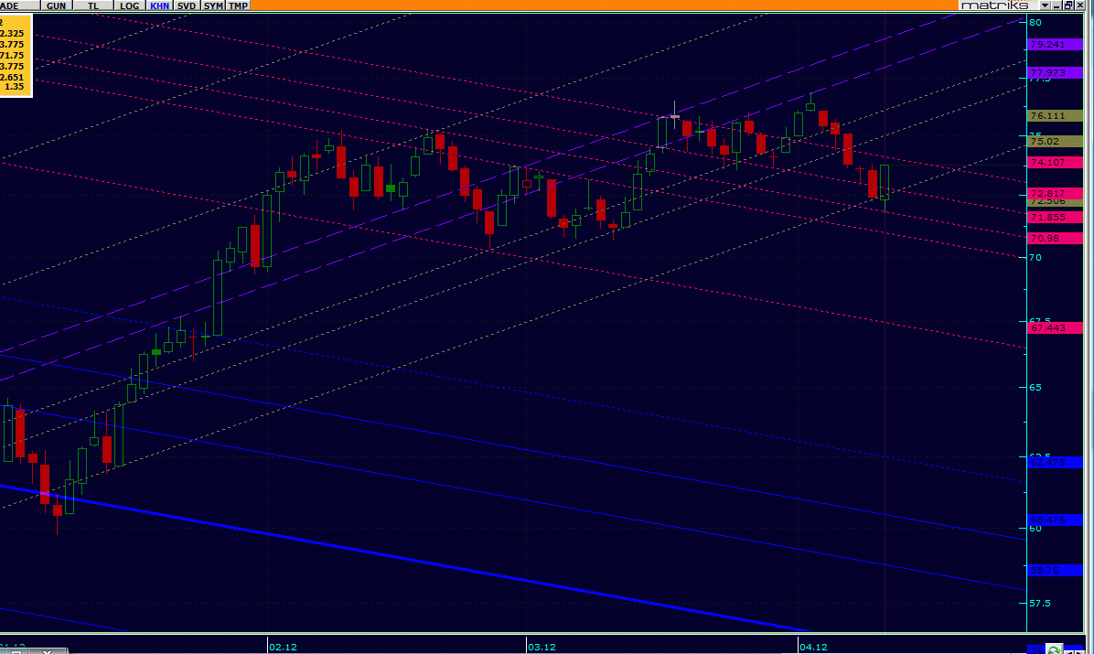Click the matriks logo
1094x654 pixels.
[x=995, y=5]
